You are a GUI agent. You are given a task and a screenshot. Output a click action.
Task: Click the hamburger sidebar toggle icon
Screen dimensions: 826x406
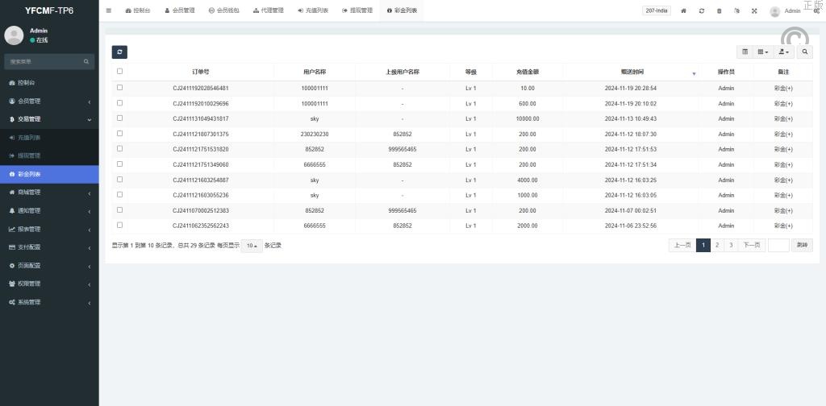(109, 10)
